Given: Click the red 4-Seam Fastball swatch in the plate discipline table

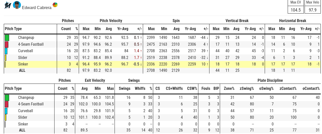Looking at the screenshot, I should (x=7, y=104).
